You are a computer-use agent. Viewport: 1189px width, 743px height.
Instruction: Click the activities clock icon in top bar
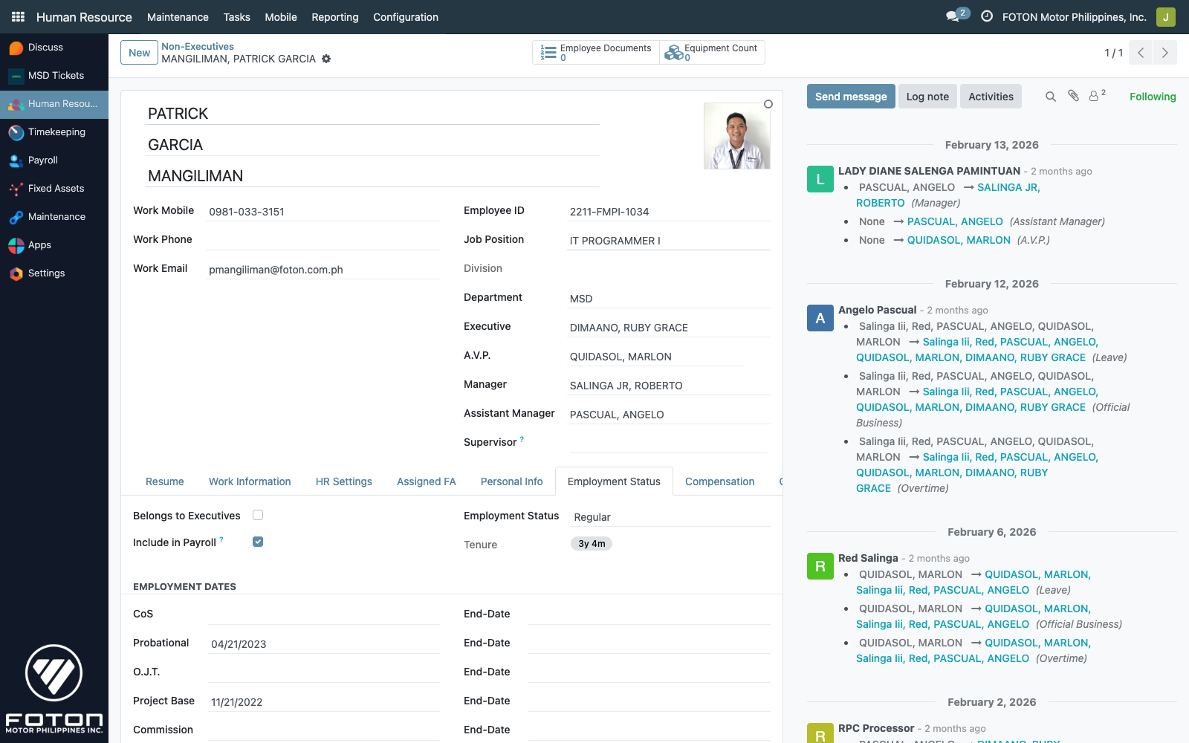click(x=986, y=16)
